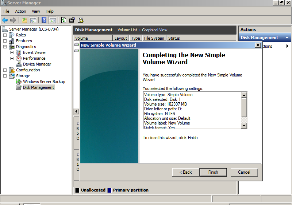Click the Properties toolbar icon
This screenshot has width=292, height=205.
click(x=72, y=20)
